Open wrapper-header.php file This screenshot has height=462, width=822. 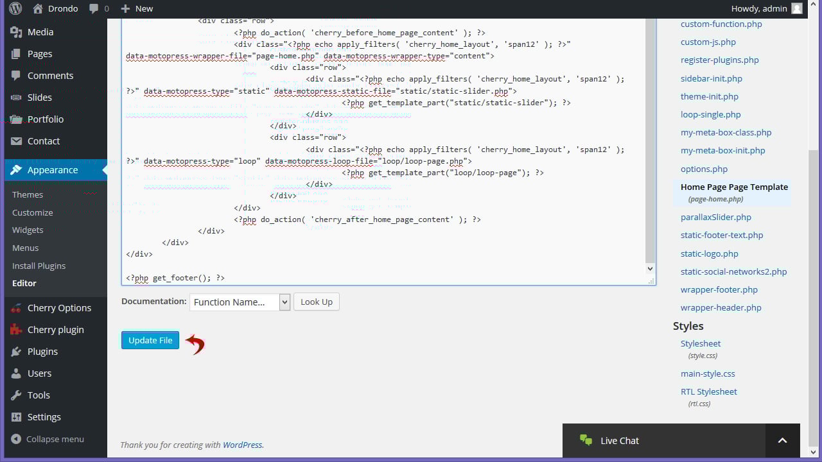coord(721,307)
